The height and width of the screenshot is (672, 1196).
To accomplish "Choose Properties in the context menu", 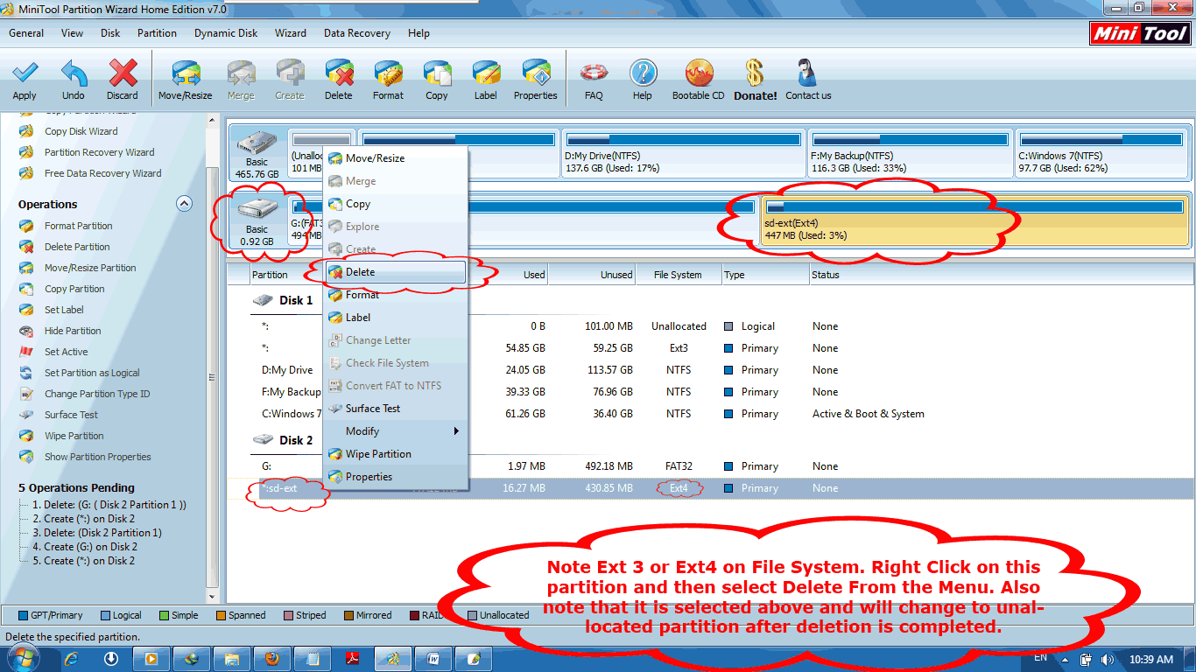I will 396,477.
